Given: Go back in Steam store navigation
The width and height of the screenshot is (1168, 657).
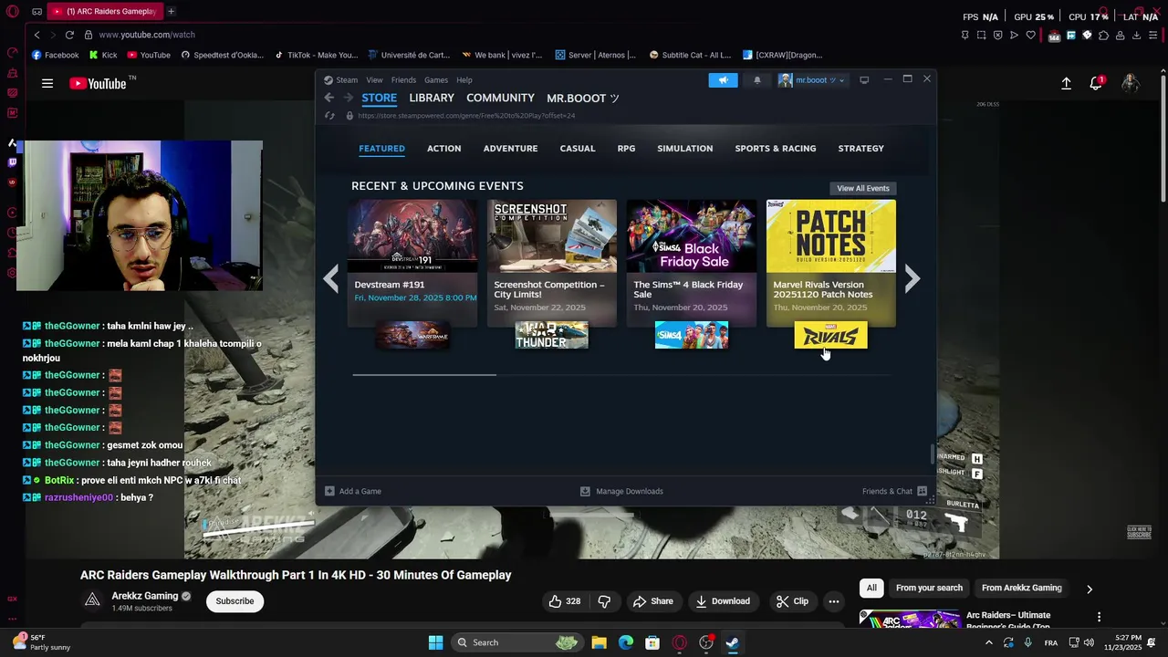Looking at the screenshot, I should (329, 98).
